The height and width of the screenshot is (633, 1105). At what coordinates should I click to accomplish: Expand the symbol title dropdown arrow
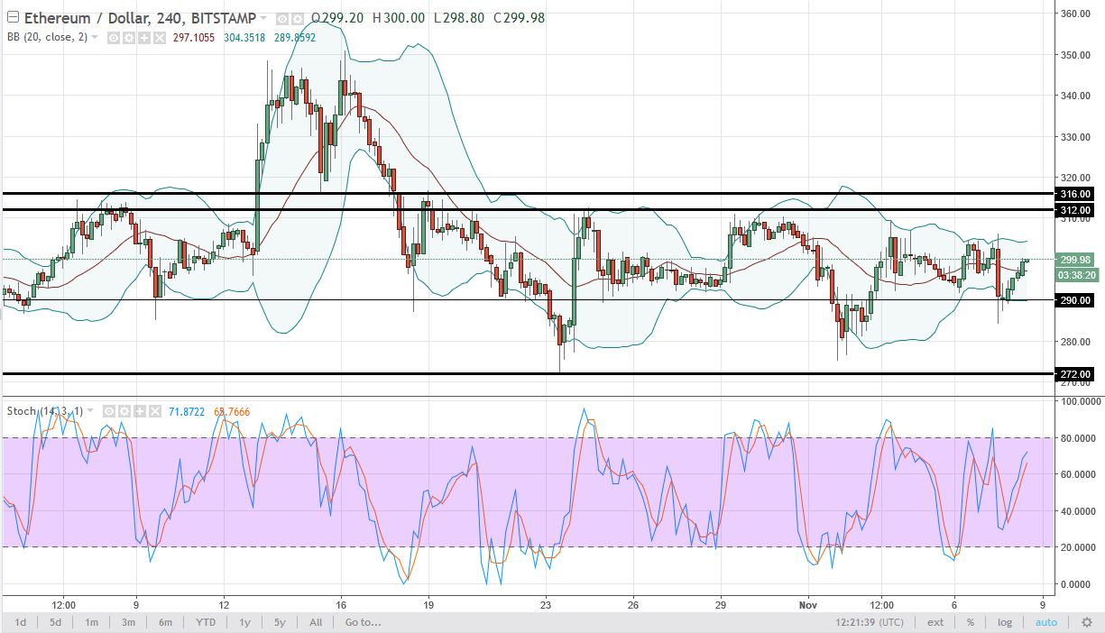pos(263,19)
